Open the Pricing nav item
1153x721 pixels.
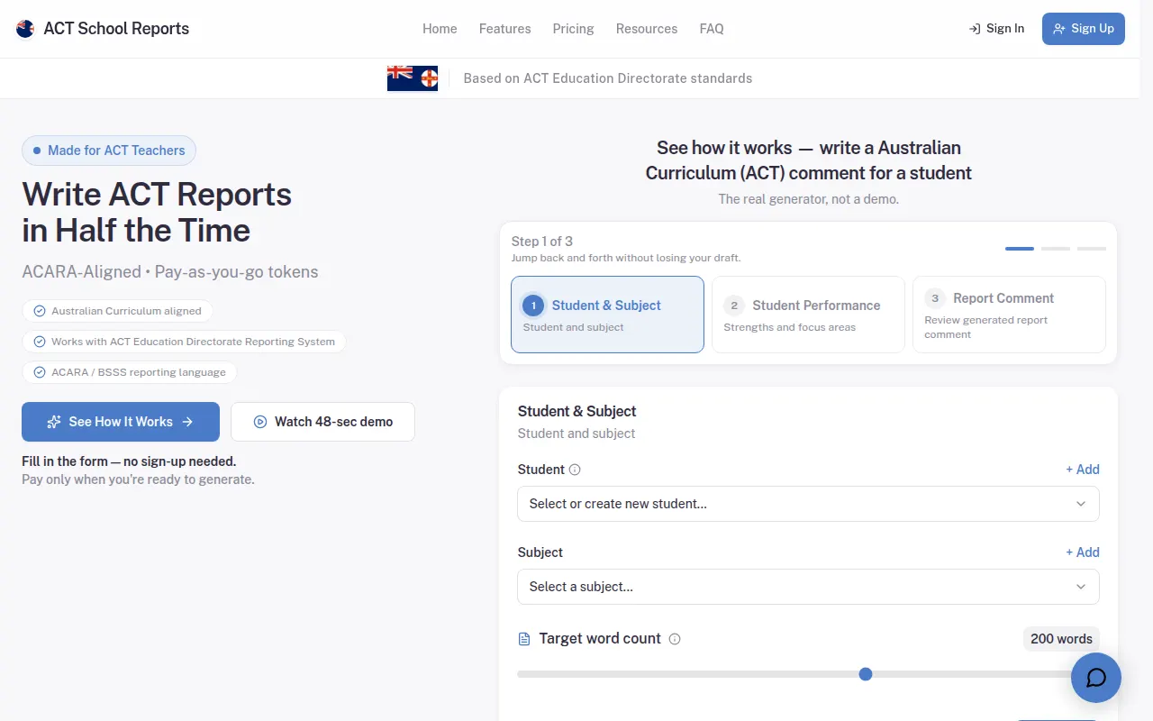(x=574, y=29)
